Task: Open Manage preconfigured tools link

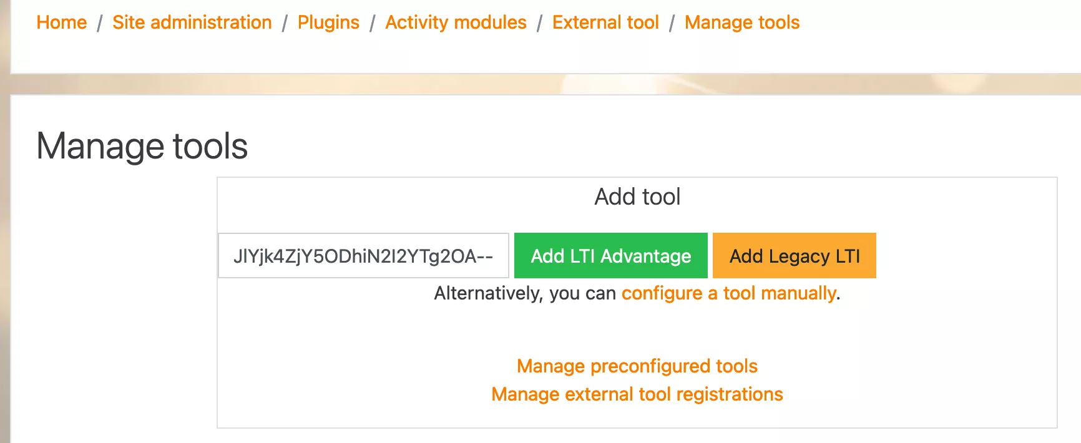Action: tap(637, 366)
